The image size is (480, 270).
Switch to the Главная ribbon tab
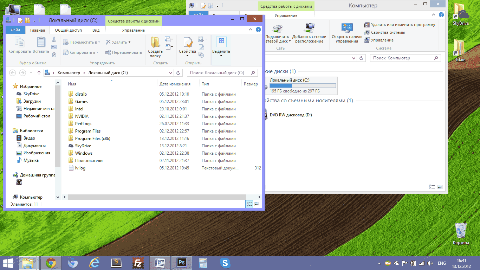point(38,30)
